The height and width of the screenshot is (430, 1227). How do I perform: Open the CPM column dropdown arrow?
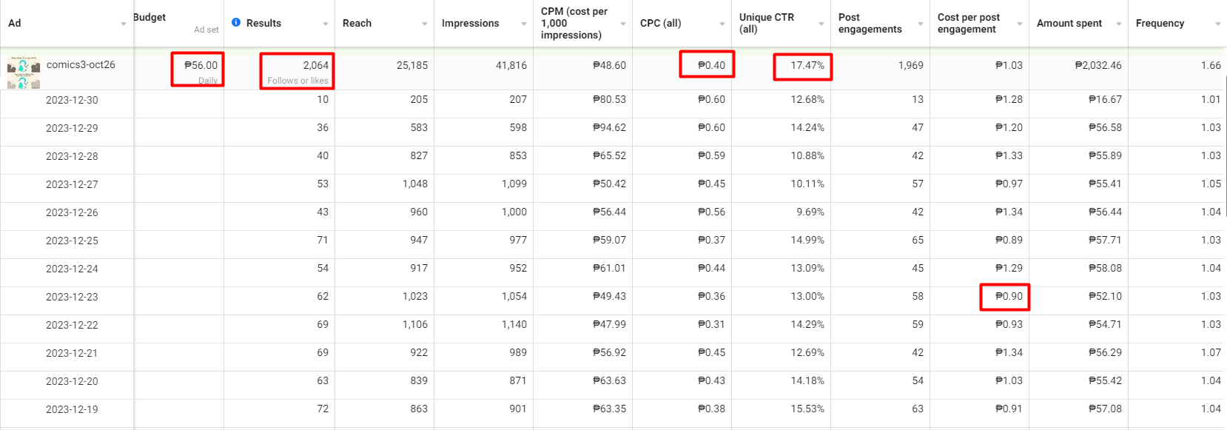623,24
